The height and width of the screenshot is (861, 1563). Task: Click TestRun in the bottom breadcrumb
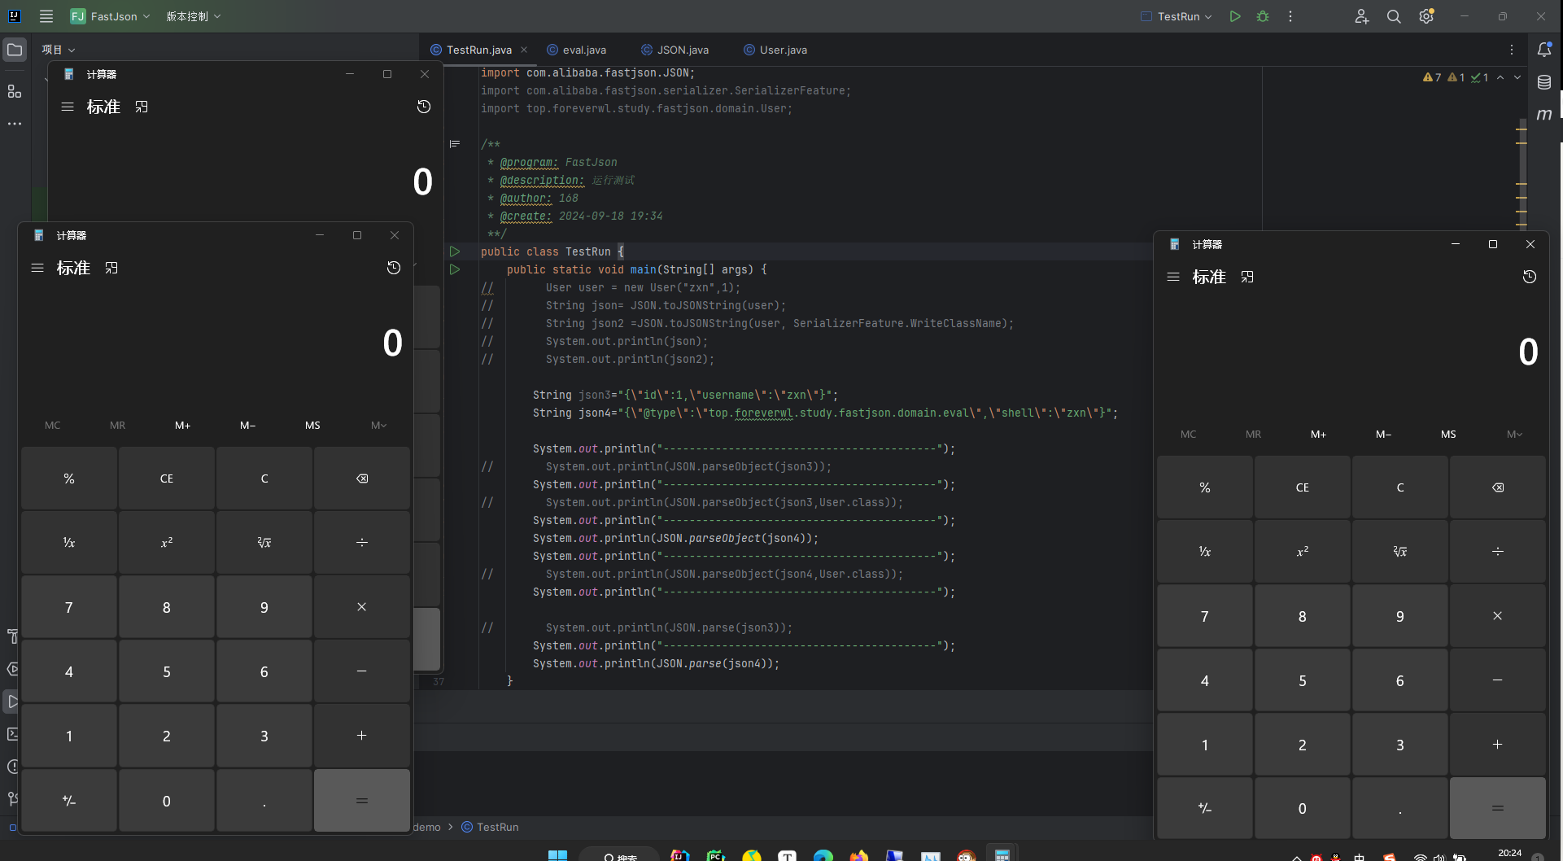pyautogui.click(x=490, y=827)
